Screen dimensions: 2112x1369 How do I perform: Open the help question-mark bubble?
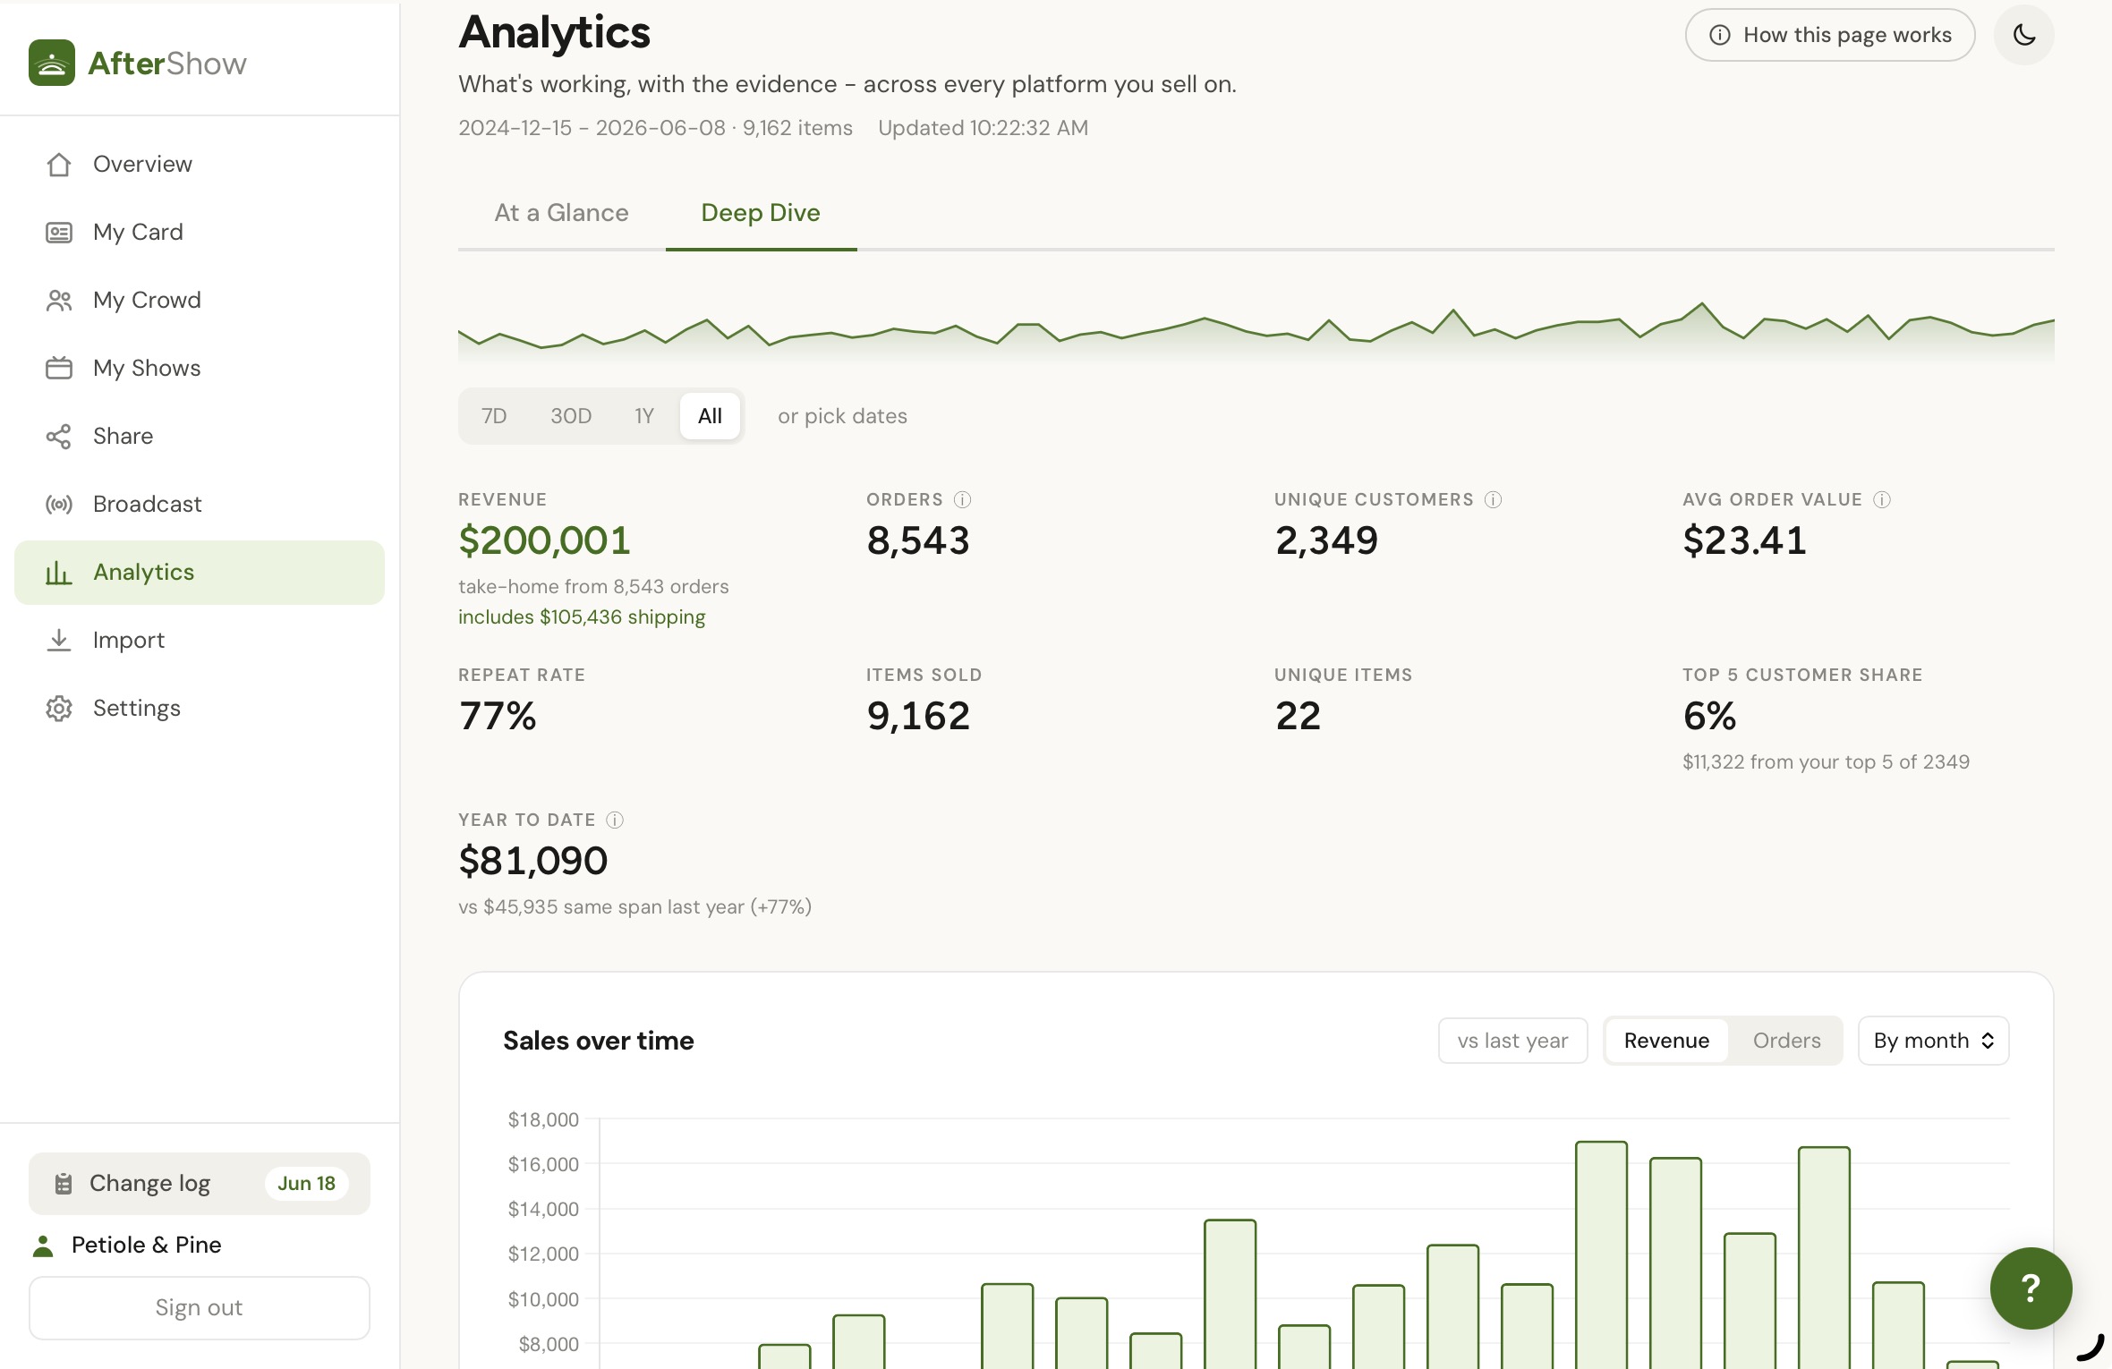(2031, 1288)
